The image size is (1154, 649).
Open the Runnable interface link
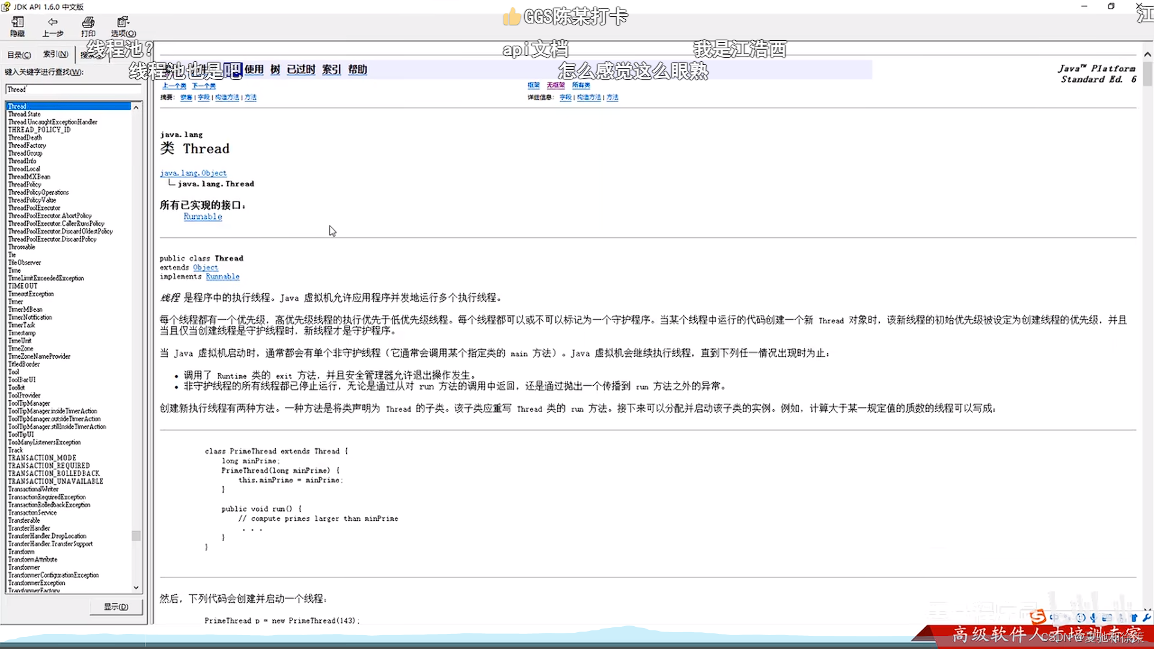(x=203, y=217)
